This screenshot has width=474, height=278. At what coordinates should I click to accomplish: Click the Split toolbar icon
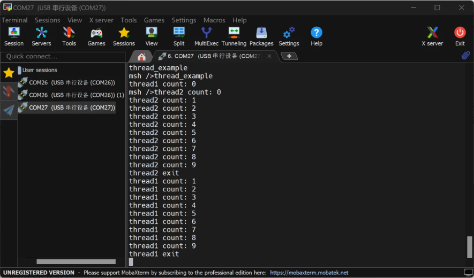point(179,36)
